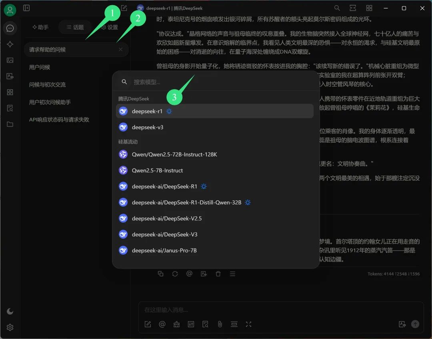Image resolution: width=432 pixels, height=339 pixels.
Task: Open the chat assistant sidebar icon
Action: (x=10, y=28)
